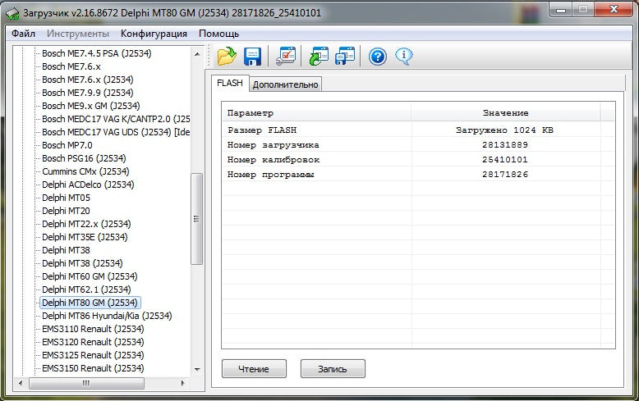Screen dimensions: 639x401
Task: Open the Помощь menu
Action: click(218, 34)
